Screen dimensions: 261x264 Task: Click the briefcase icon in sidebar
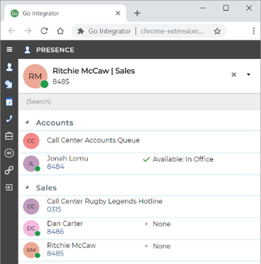pyautogui.click(x=9, y=136)
